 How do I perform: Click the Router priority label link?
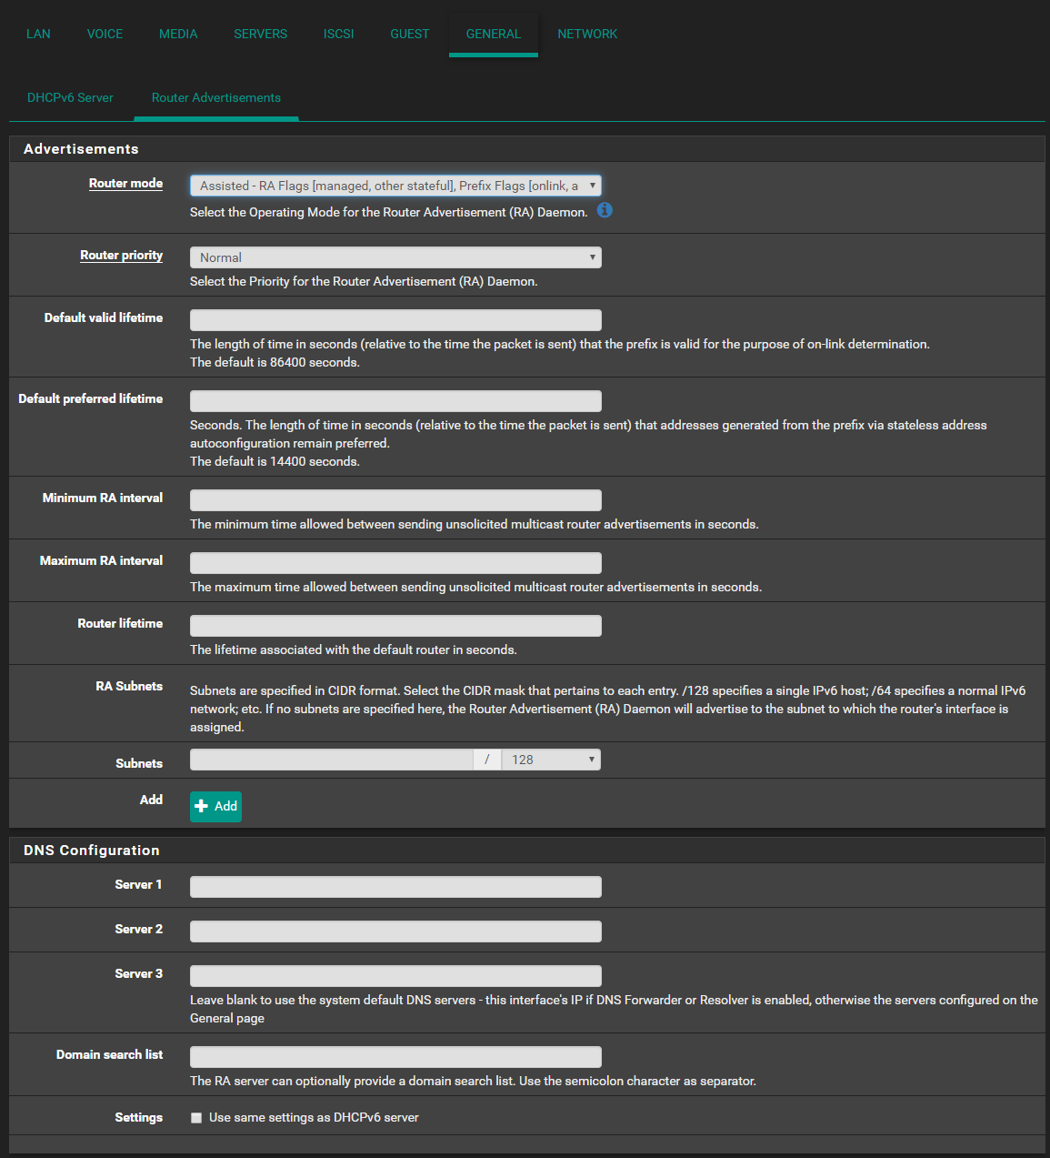coord(121,256)
